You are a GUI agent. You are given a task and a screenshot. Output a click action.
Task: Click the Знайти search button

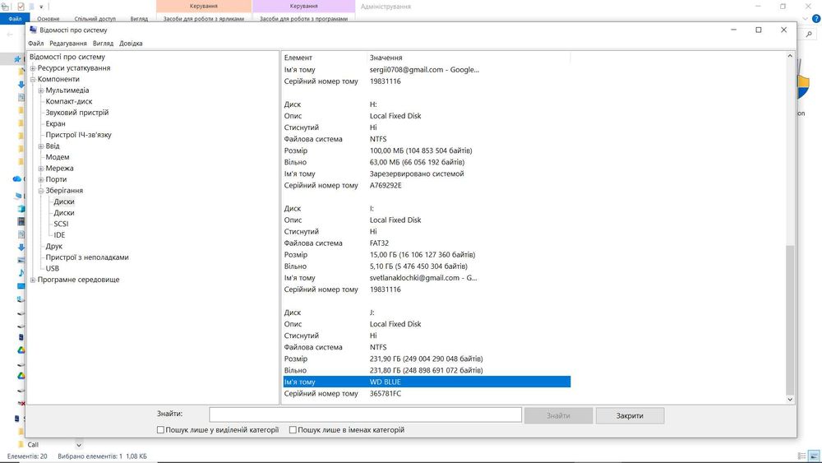pyautogui.click(x=558, y=416)
